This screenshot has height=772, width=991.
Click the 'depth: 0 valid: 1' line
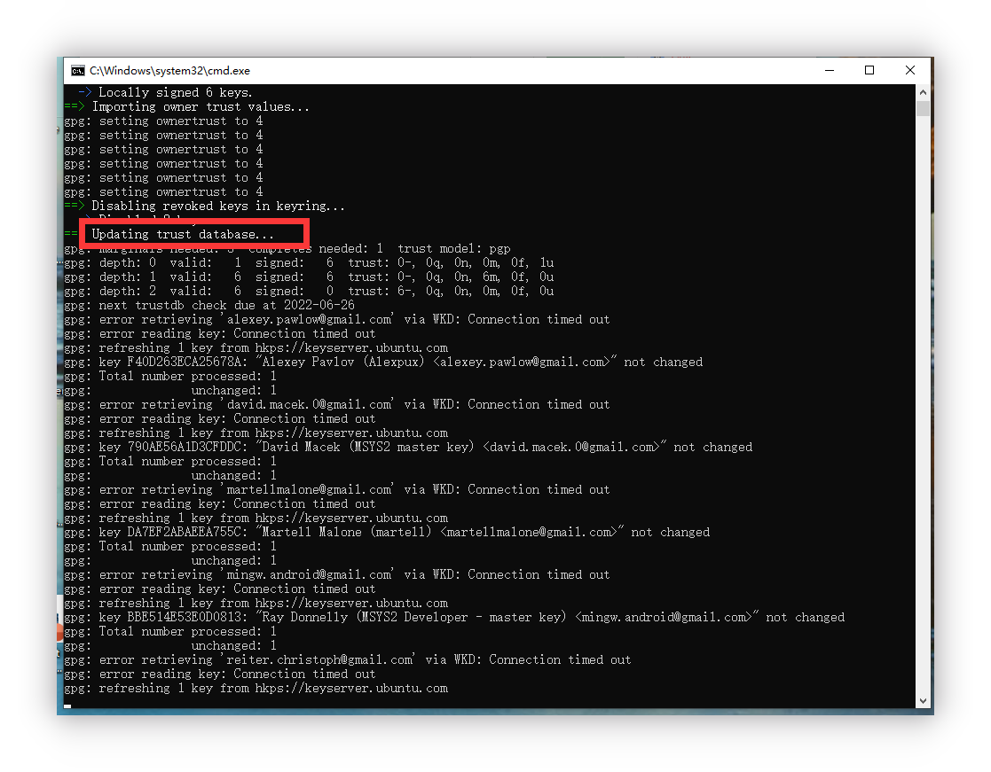tap(309, 262)
